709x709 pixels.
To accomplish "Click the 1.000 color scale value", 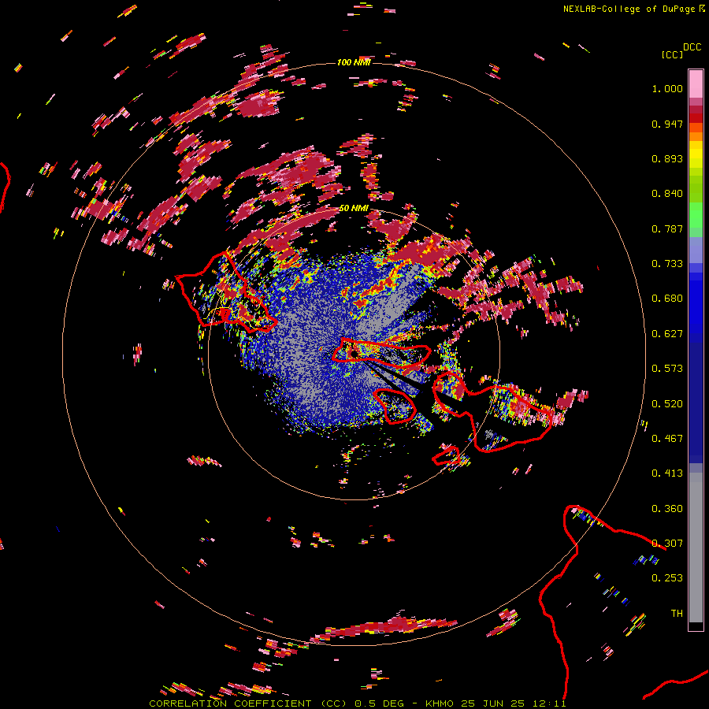I will click(667, 88).
